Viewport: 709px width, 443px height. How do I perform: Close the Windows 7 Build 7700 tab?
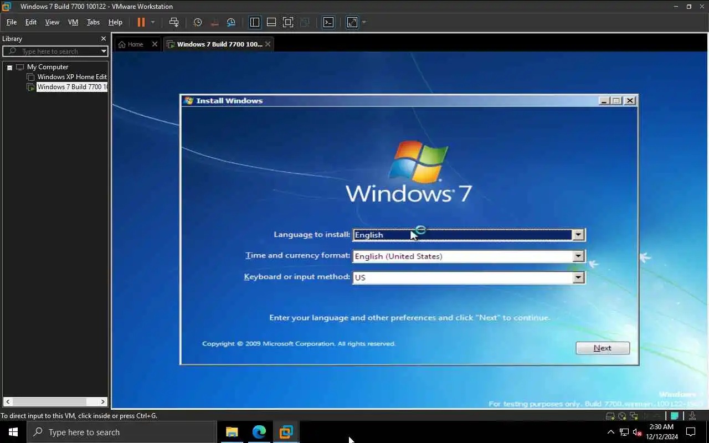tap(268, 44)
